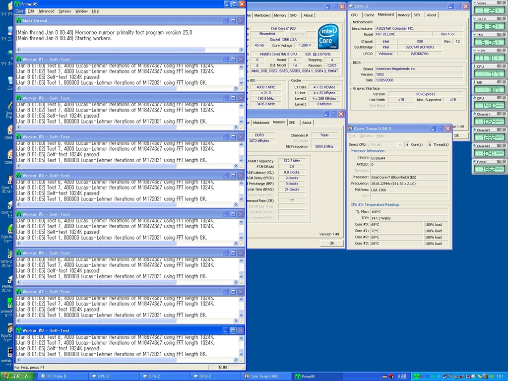Click Worker #3 horizontal scrollbar right arrow
The image size is (508, 381).
point(236,166)
